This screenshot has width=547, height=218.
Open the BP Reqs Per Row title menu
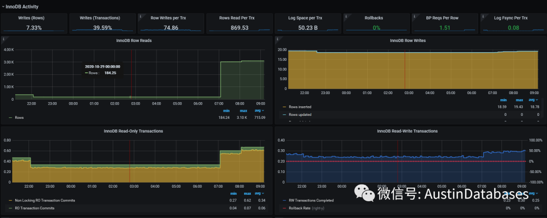442,17
